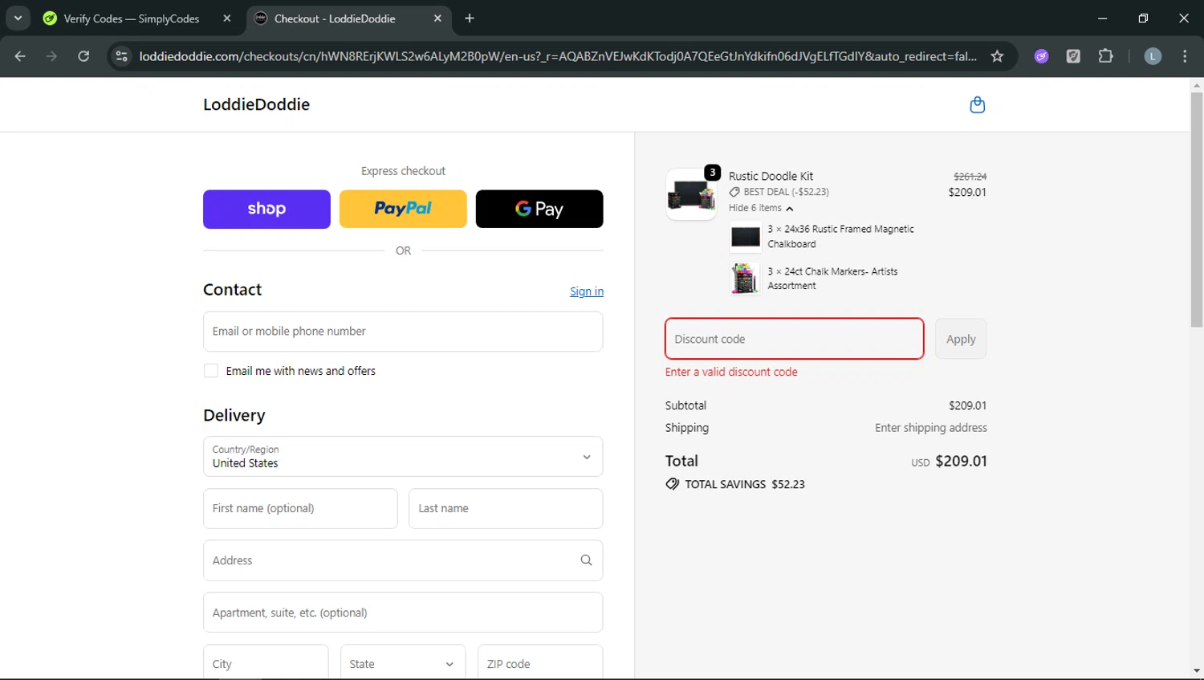
Task: Open the Extensions puzzle icon
Action: tap(1105, 56)
